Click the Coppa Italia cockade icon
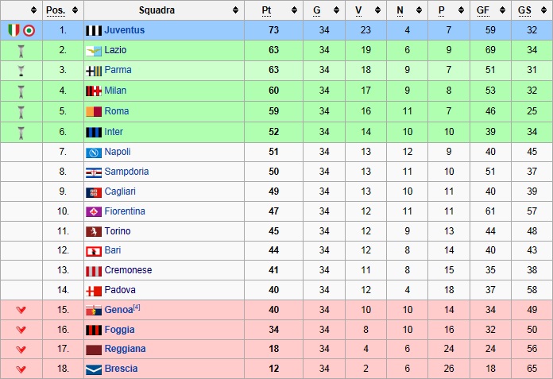 [29, 30]
